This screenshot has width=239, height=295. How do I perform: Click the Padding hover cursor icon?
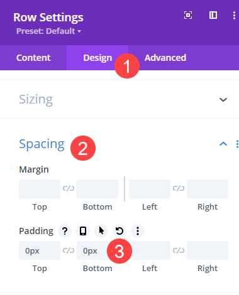[x=101, y=231]
